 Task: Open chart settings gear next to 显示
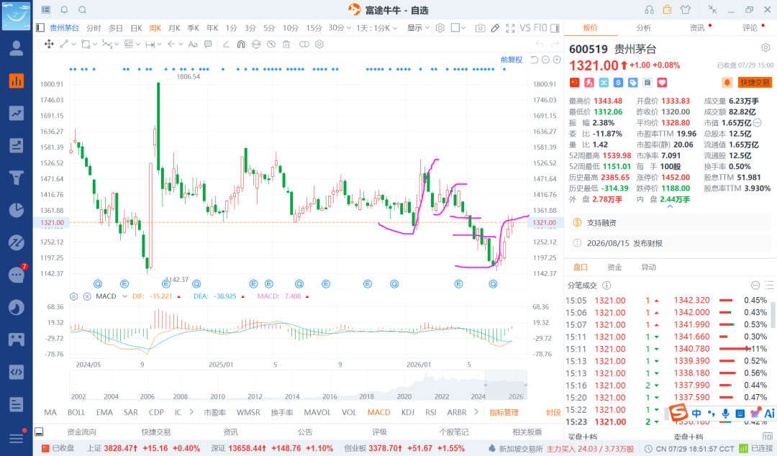pyautogui.click(x=440, y=28)
